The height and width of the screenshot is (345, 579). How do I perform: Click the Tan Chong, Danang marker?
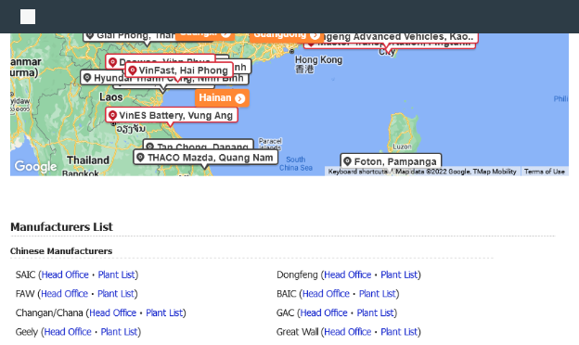tap(199, 145)
